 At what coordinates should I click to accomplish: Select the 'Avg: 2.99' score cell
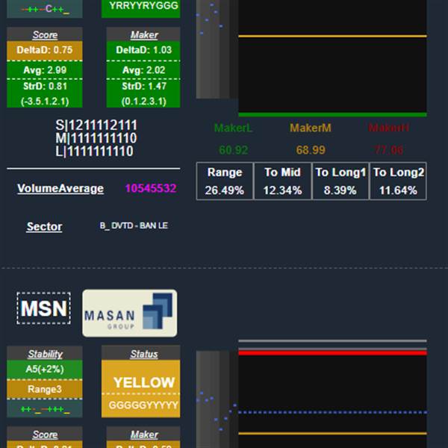point(45,70)
